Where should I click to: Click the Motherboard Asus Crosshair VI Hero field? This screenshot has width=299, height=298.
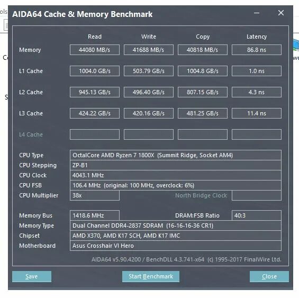(x=176, y=246)
